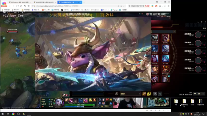
Task: Open the Acfun bookmark
Action: click(x=46, y=10)
